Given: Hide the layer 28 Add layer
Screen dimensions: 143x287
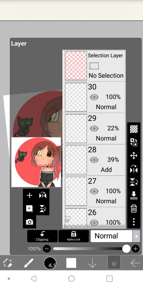Looking at the screenshot, I should [94, 160].
